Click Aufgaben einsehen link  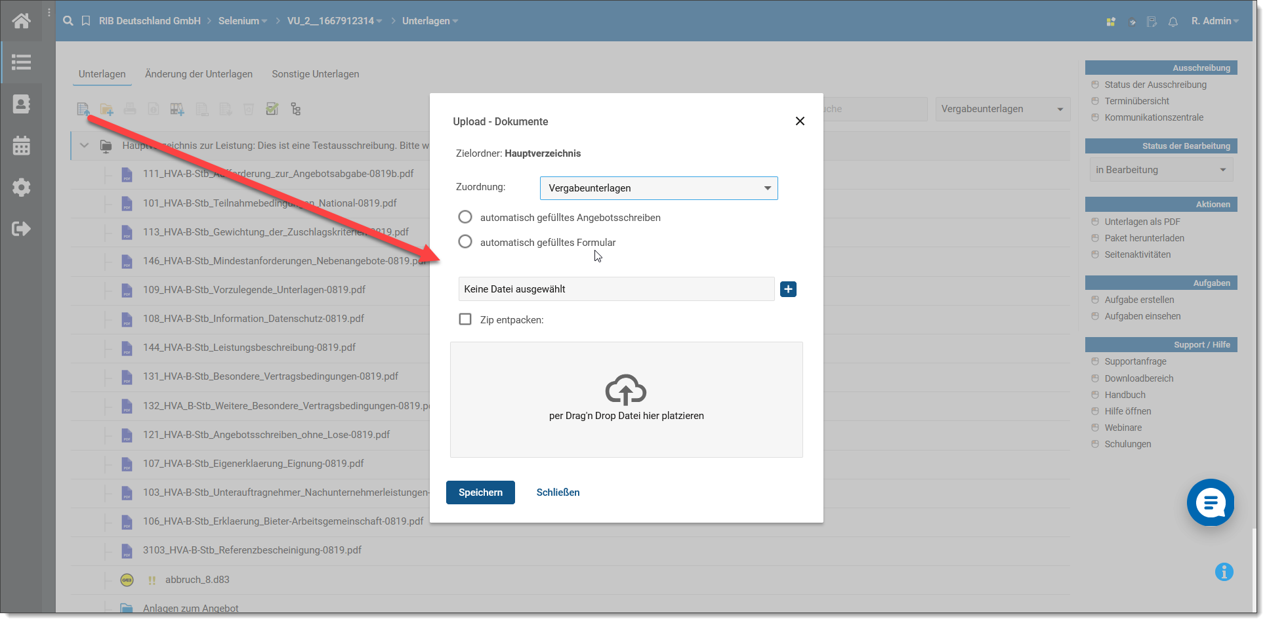click(x=1143, y=316)
